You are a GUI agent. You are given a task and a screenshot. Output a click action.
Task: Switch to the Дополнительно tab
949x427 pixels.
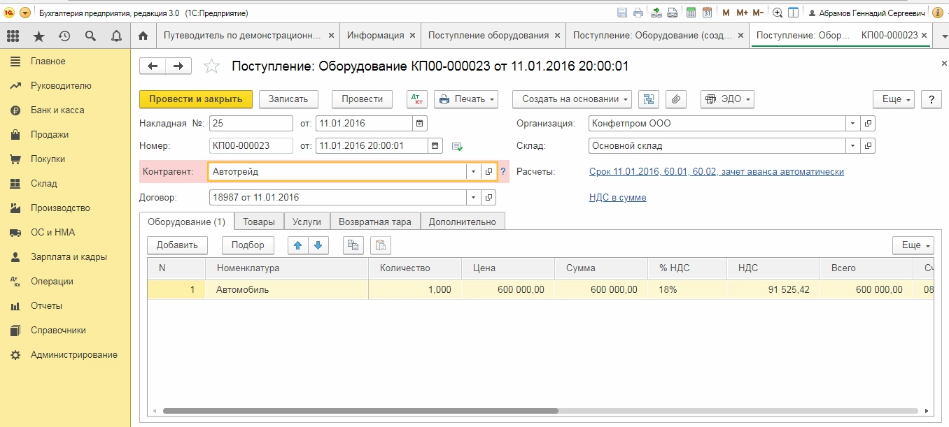[463, 222]
